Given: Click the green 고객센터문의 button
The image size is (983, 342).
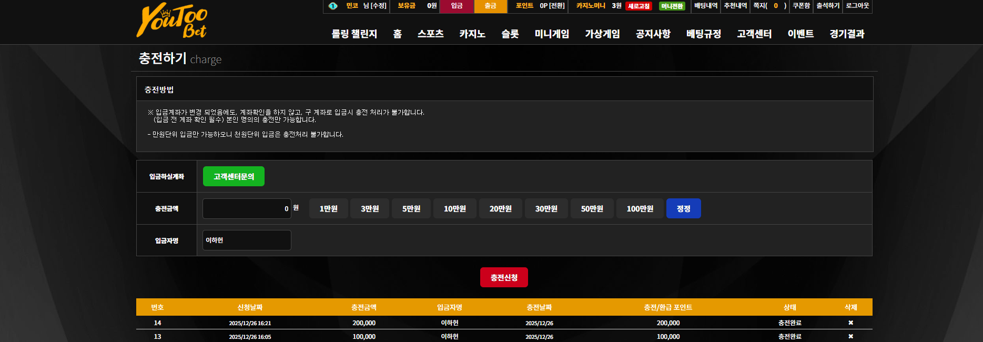Looking at the screenshot, I should point(234,176).
